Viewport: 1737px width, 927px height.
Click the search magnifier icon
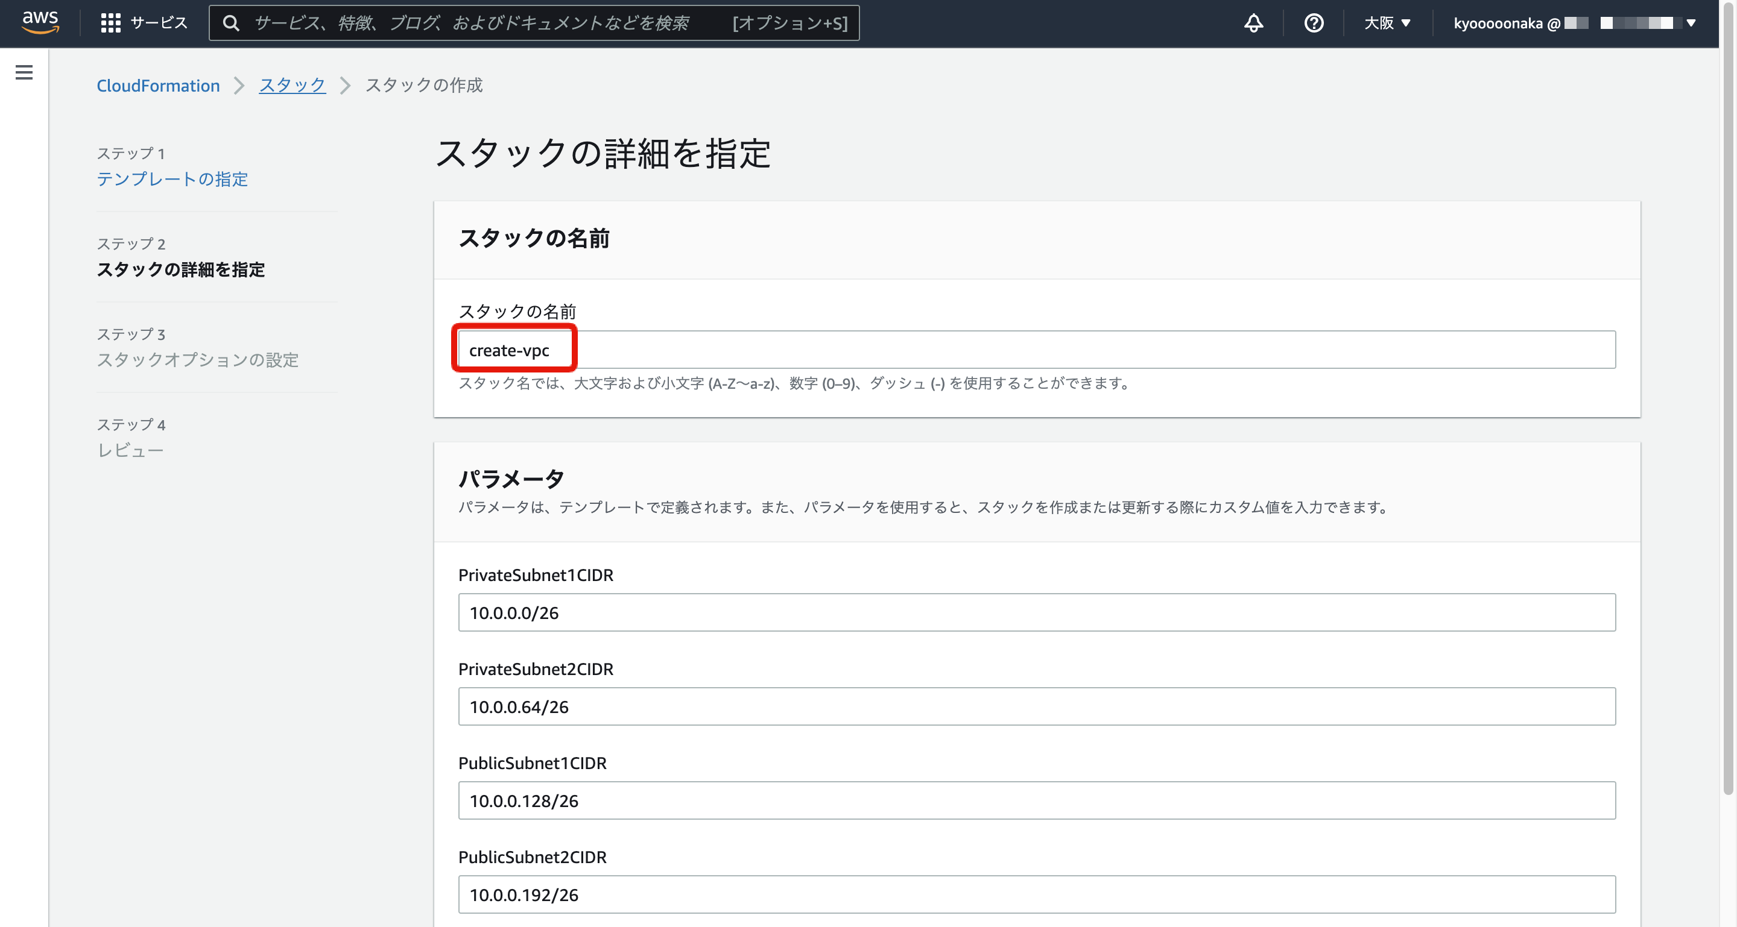(x=230, y=23)
